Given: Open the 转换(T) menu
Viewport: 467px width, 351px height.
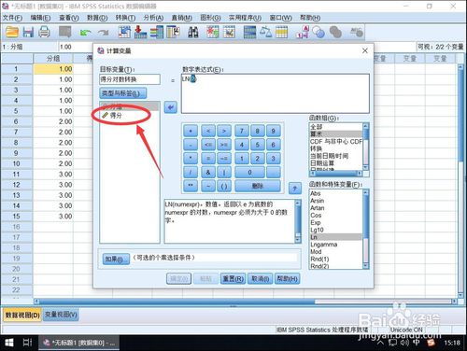Looking at the screenshot, I should tap(125, 18).
